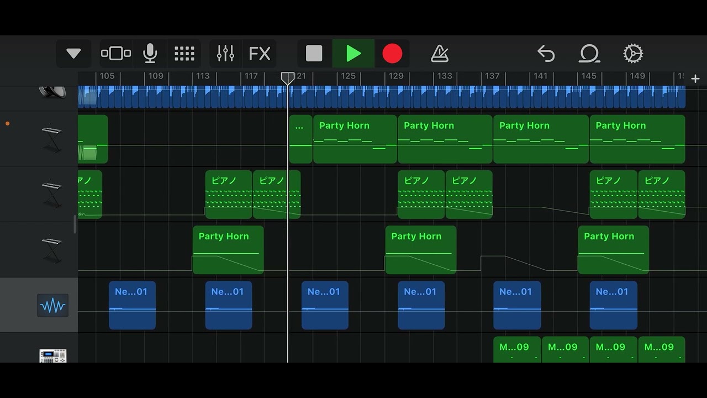The image size is (707, 398).
Task: Stop playback with the square button
Action: pos(314,54)
